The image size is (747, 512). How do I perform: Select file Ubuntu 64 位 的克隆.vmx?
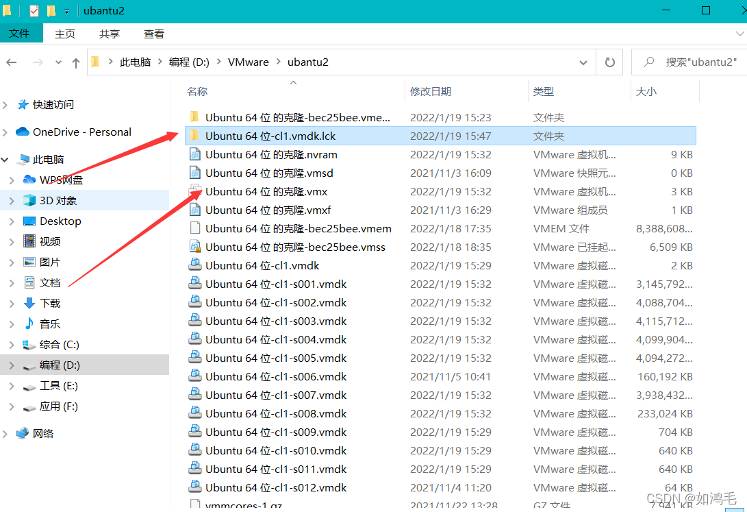point(266,192)
